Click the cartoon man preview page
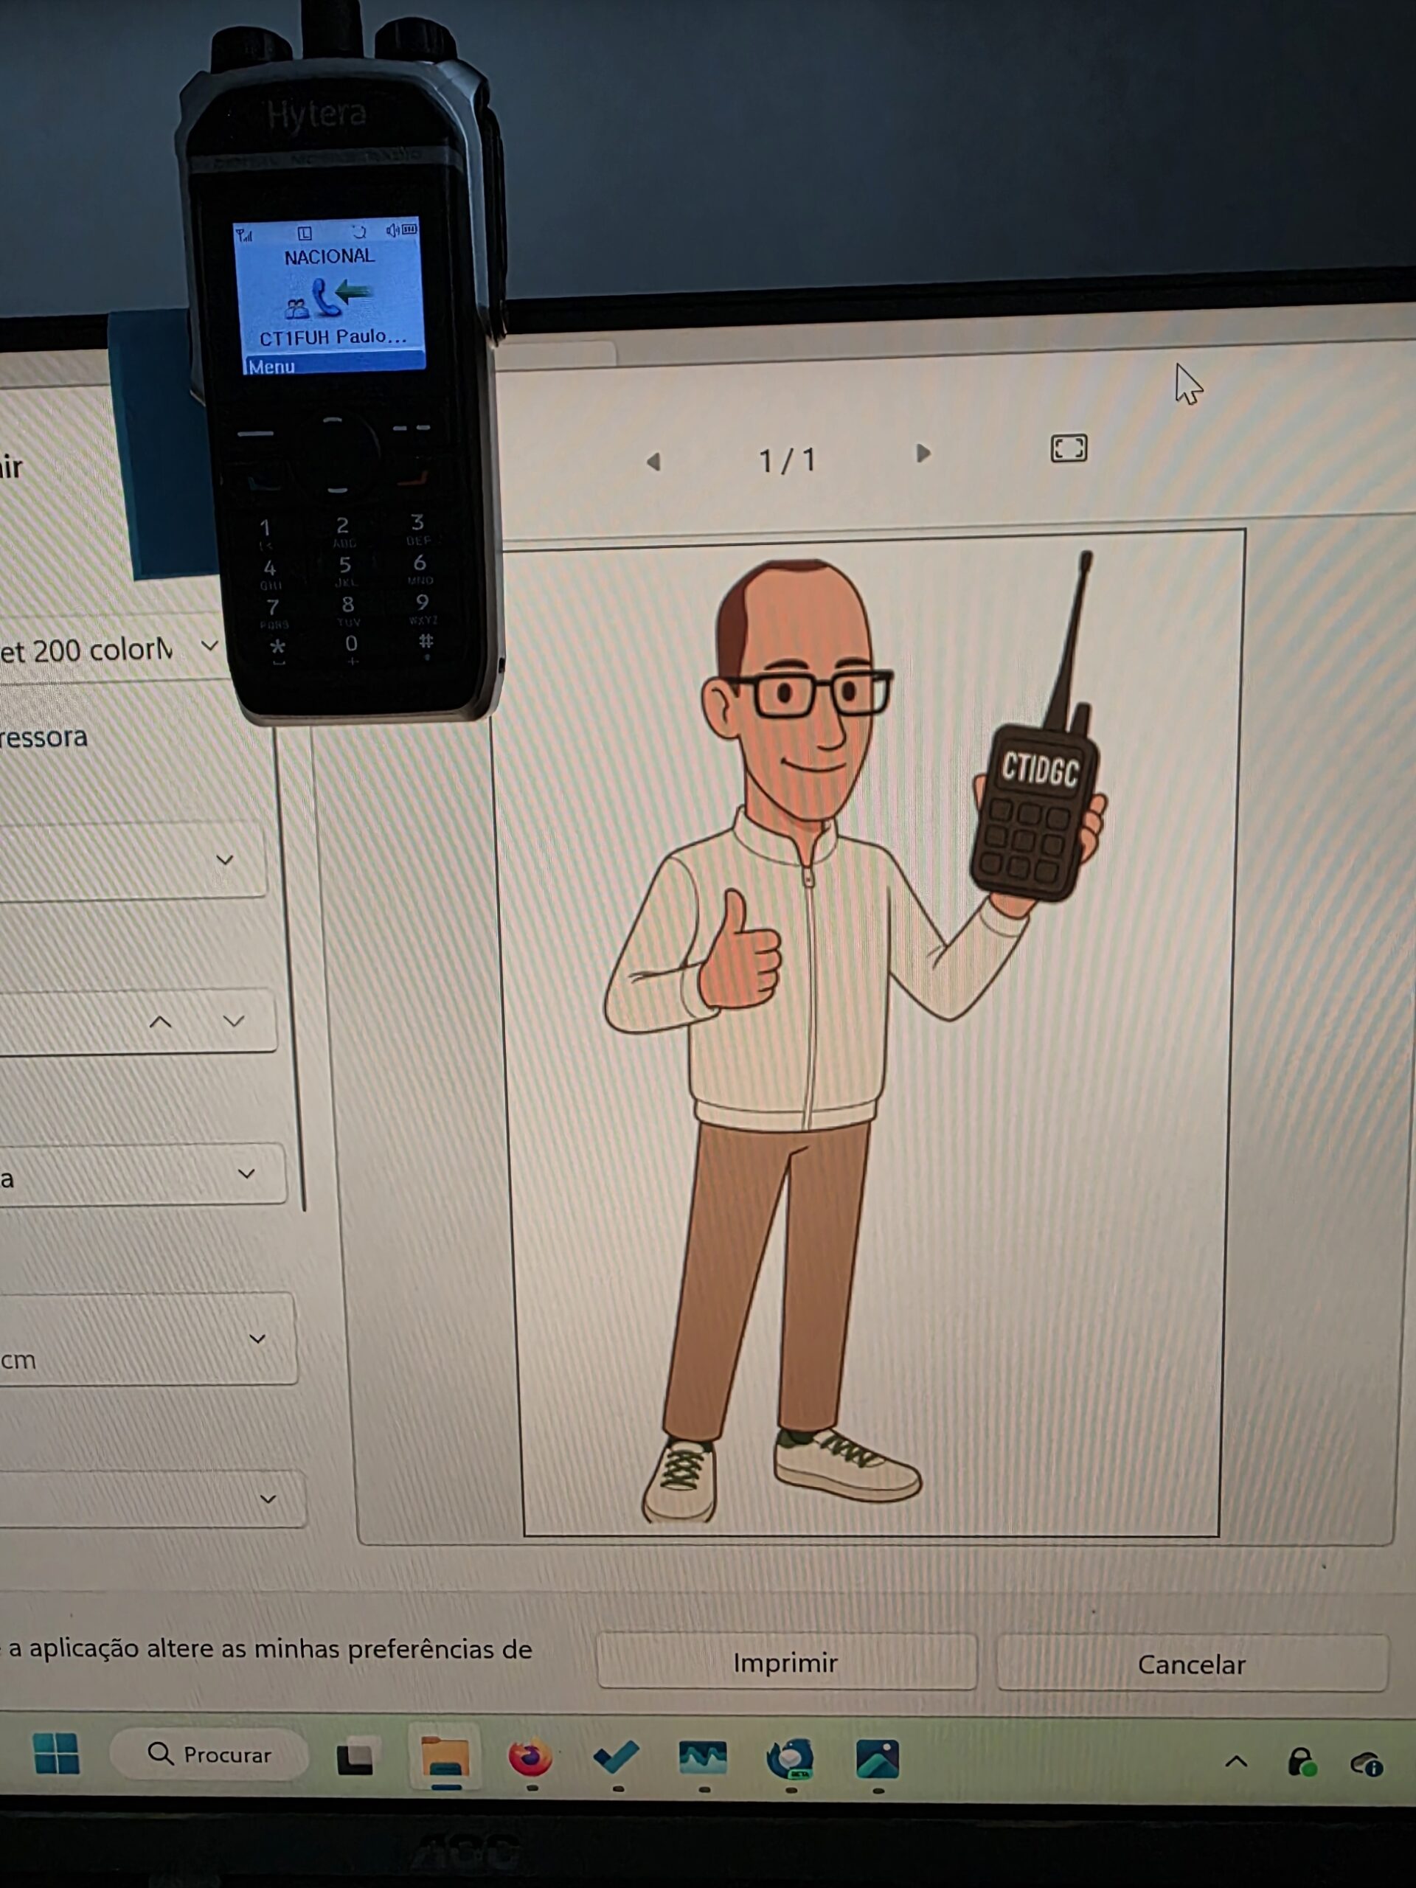1416x1888 pixels. (872, 1032)
